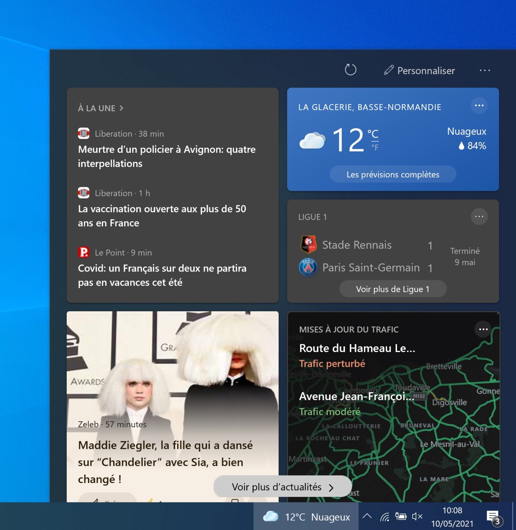Open the notification action center

coord(494,517)
